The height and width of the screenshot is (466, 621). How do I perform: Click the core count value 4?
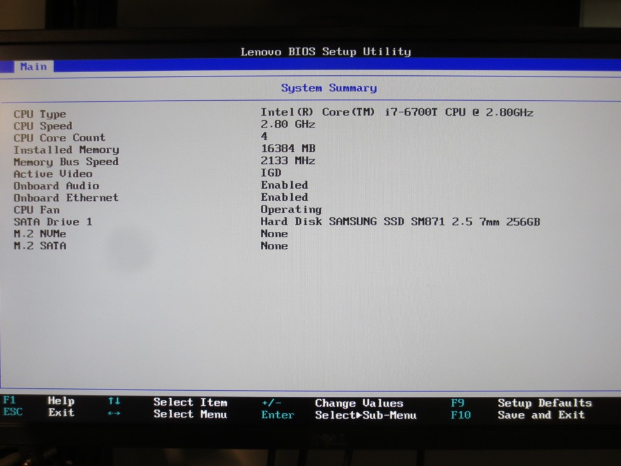[x=264, y=137]
